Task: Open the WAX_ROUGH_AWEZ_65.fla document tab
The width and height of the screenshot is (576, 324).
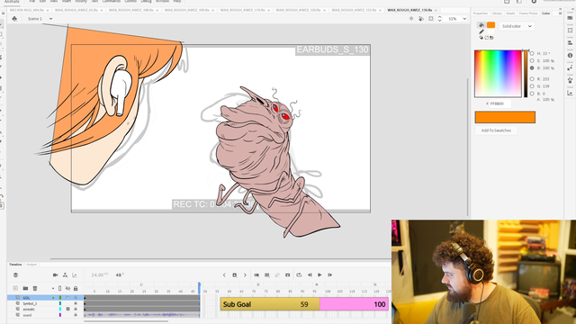Action: 76,10
